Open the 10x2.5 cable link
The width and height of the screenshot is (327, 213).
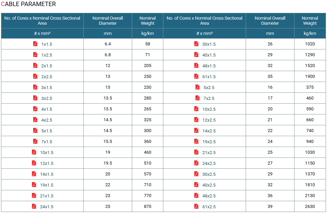[209, 109]
